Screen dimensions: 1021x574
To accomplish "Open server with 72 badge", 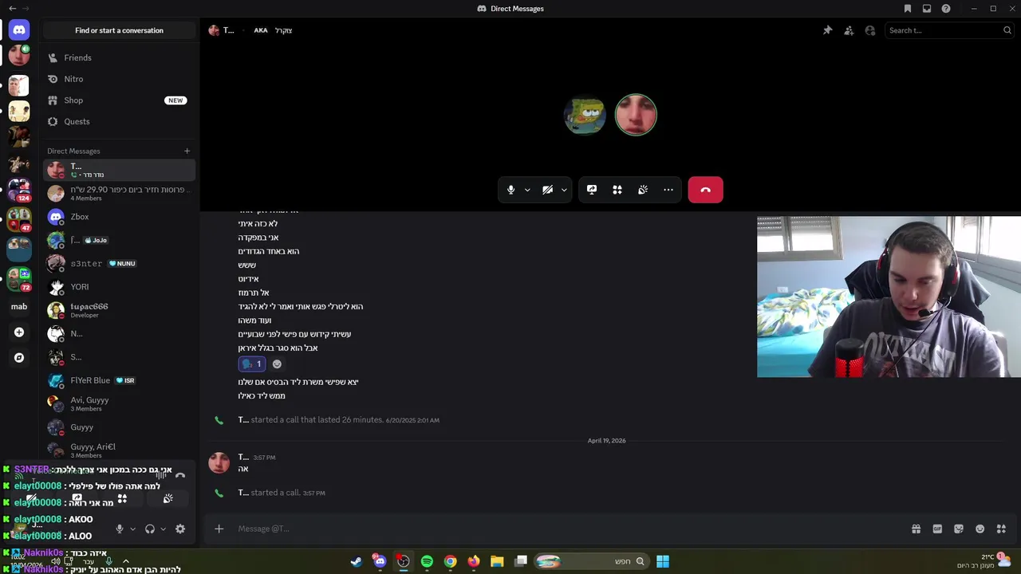I will click(x=19, y=278).
